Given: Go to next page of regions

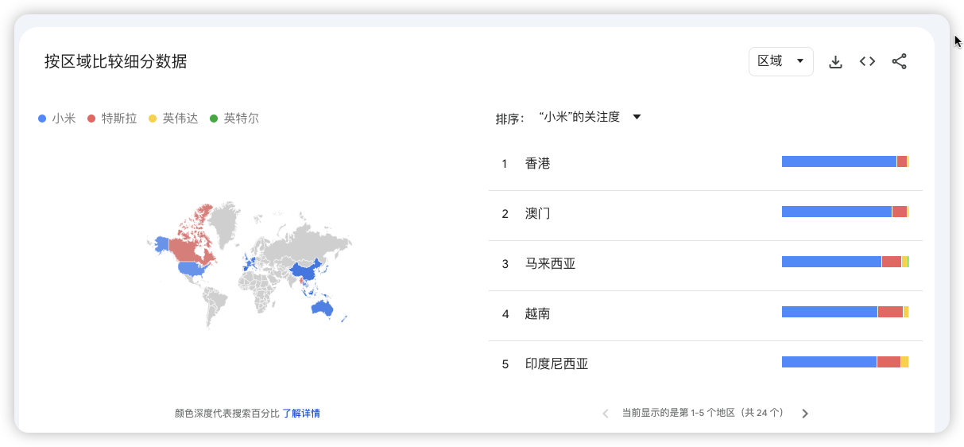Looking at the screenshot, I should point(805,414).
